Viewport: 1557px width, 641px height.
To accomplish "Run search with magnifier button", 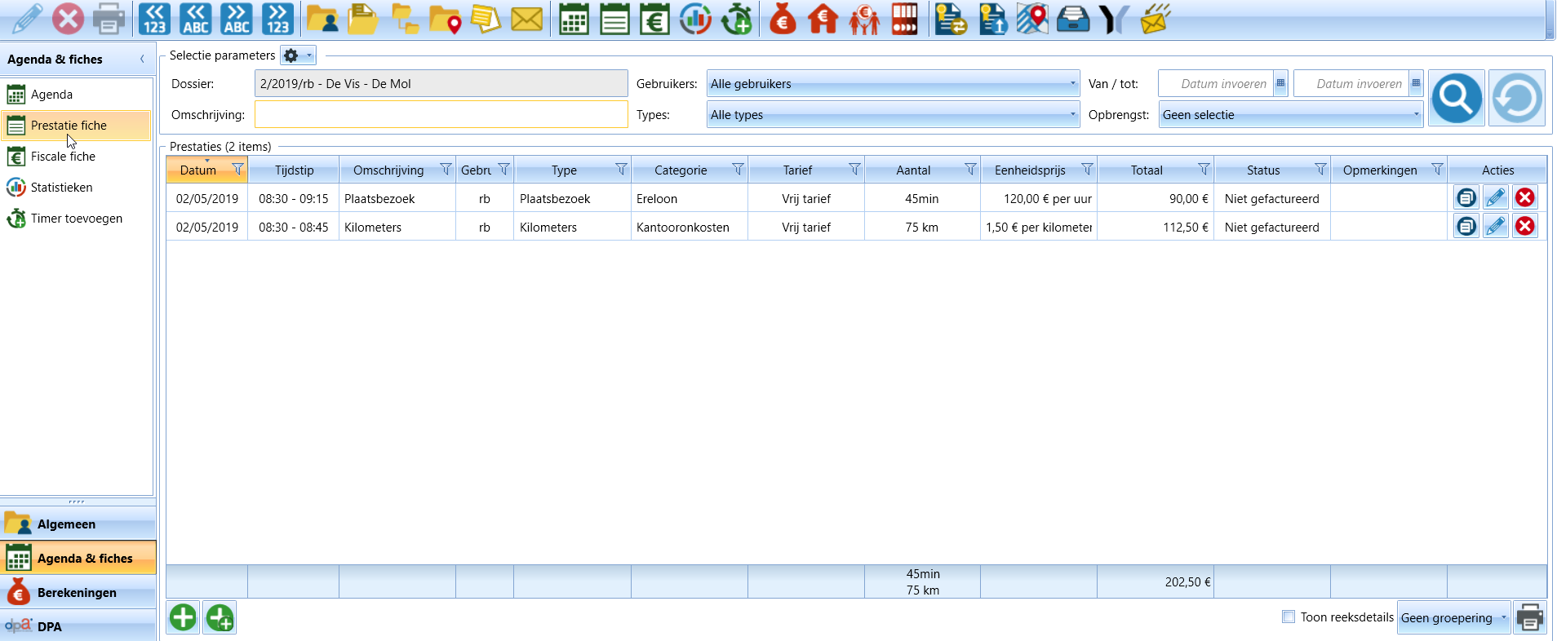I will [1457, 98].
